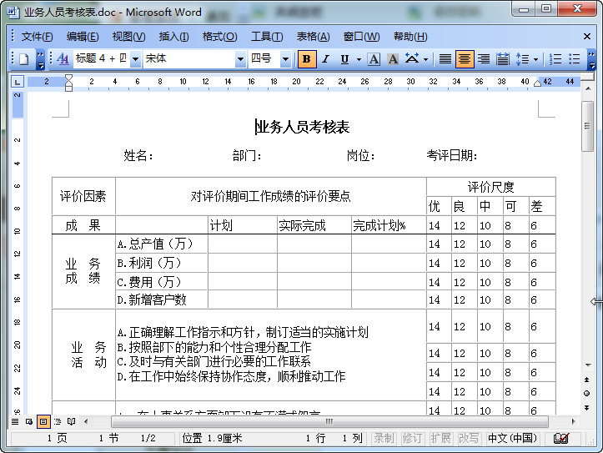Click the A.总产值（万） table cell

pyautogui.click(x=162, y=244)
